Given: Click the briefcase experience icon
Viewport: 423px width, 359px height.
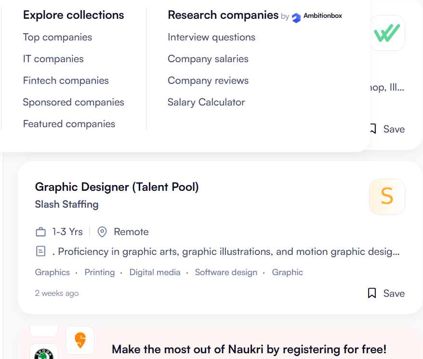Looking at the screenshot, I should pyautogui.click(x=41, y=231).
